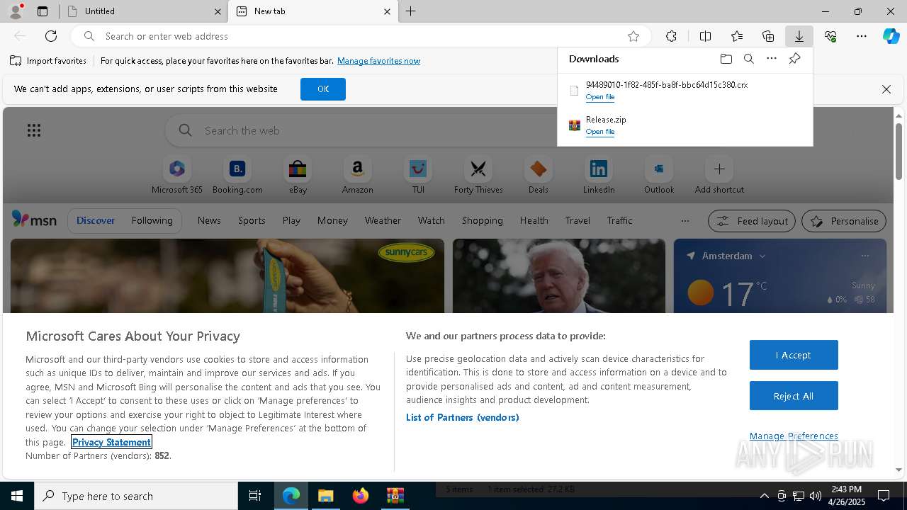Open Windows Start menu

click(x=17, y=496)
